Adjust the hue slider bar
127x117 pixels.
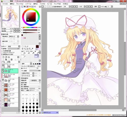tap(30, 27)
